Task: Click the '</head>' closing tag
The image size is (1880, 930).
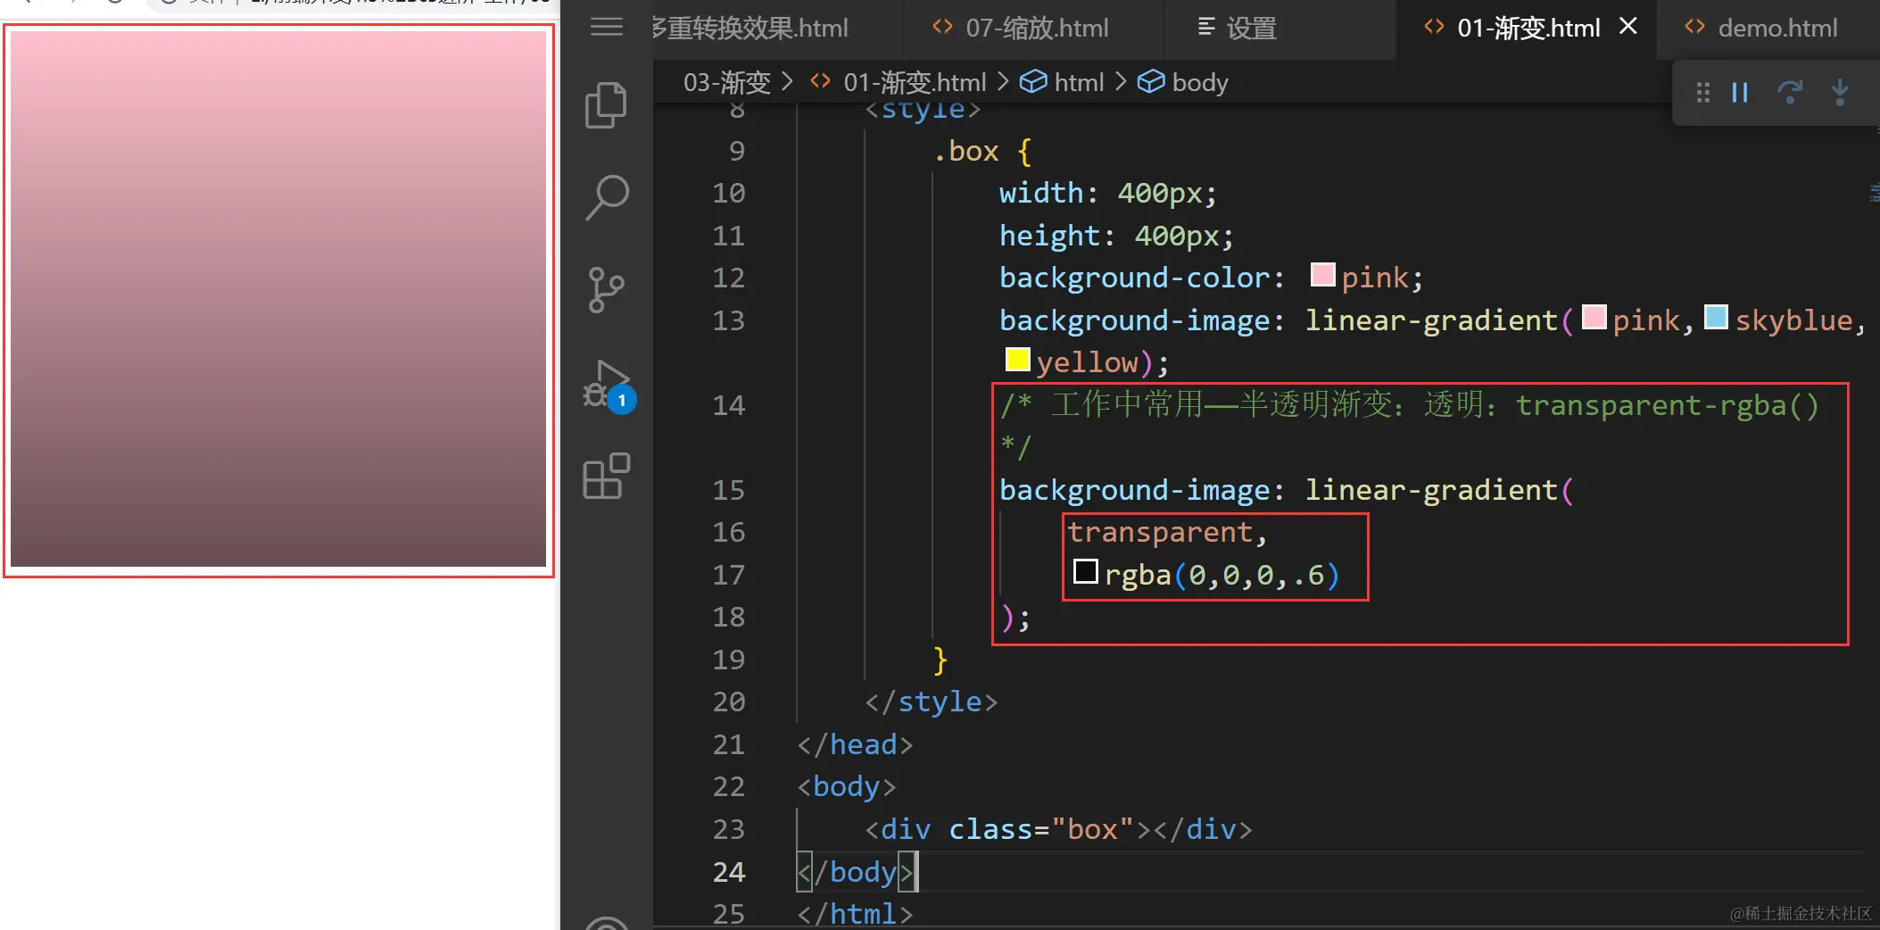Action: point(855,744)
